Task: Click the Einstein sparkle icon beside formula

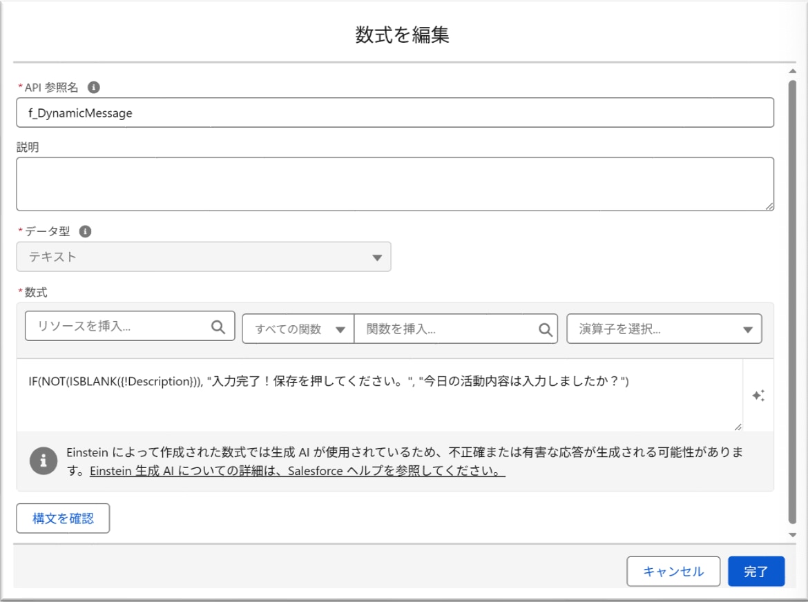Action: [x=758, y=396]
